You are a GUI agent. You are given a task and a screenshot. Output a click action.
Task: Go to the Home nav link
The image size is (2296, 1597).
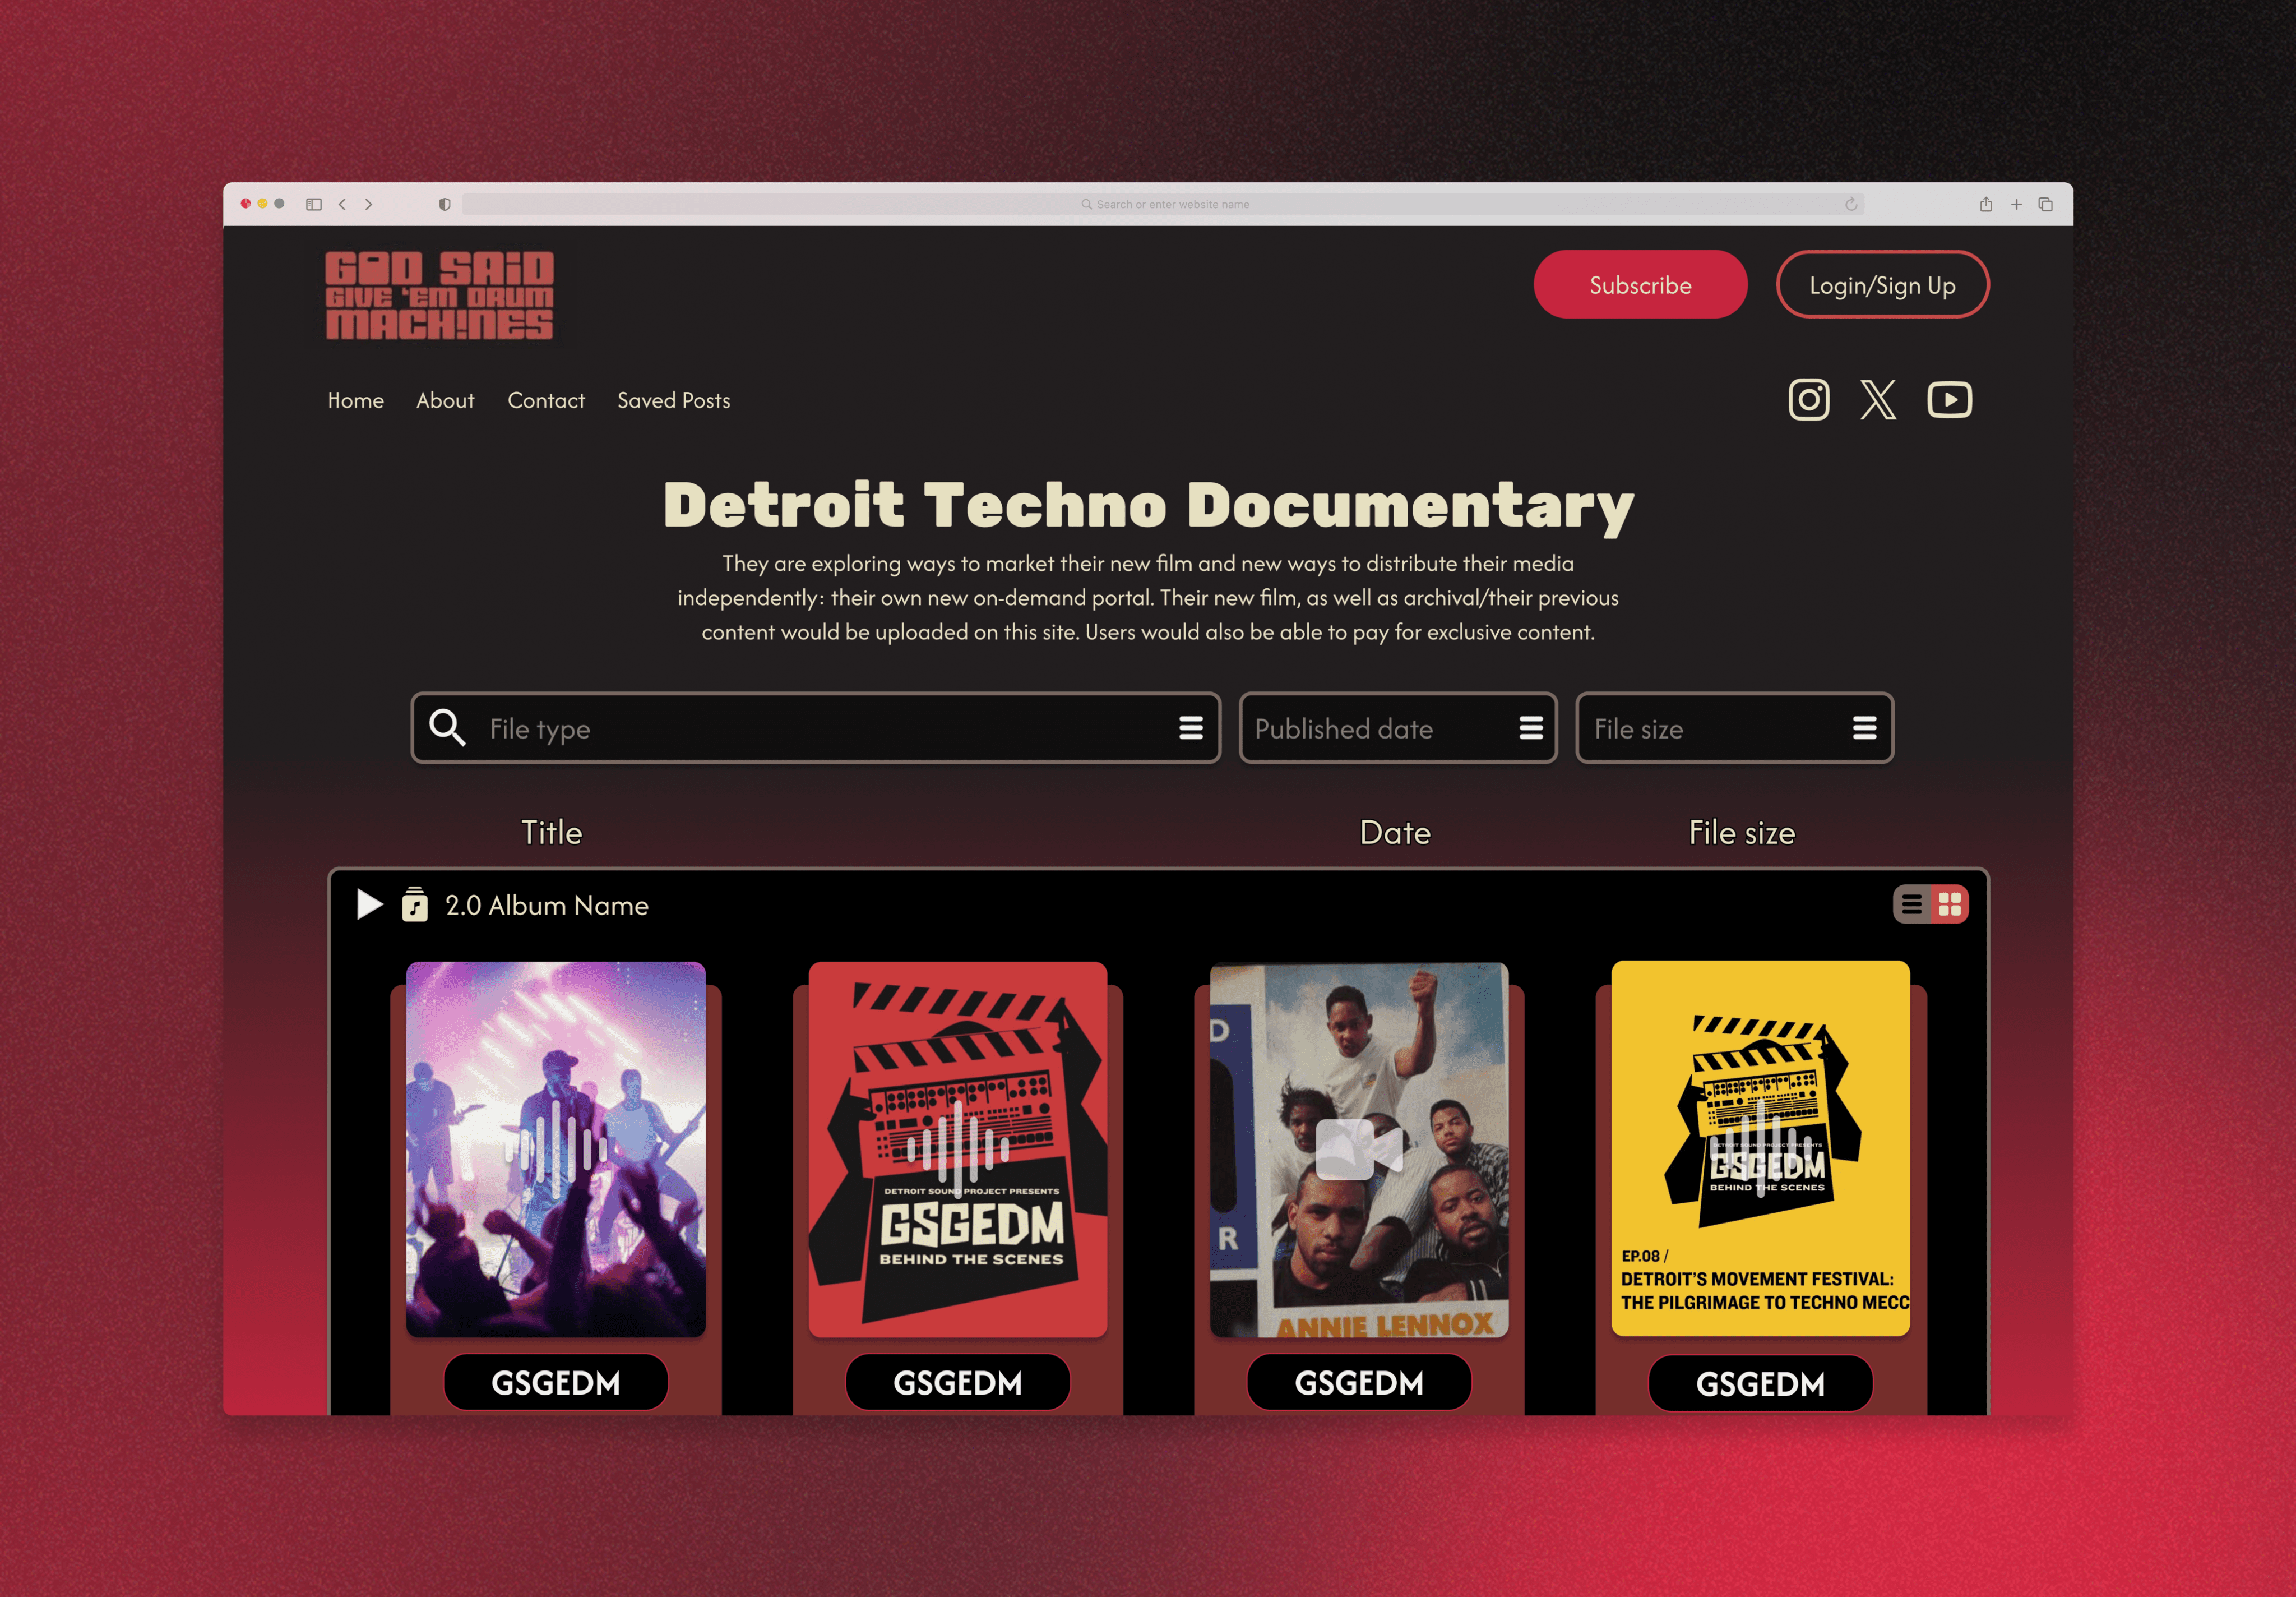coord(356,400)
